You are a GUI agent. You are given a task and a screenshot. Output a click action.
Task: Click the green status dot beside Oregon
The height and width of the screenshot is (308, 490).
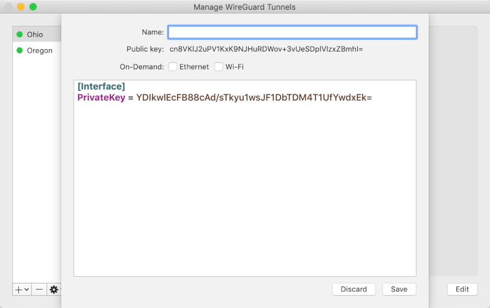[x=20, y=50]
